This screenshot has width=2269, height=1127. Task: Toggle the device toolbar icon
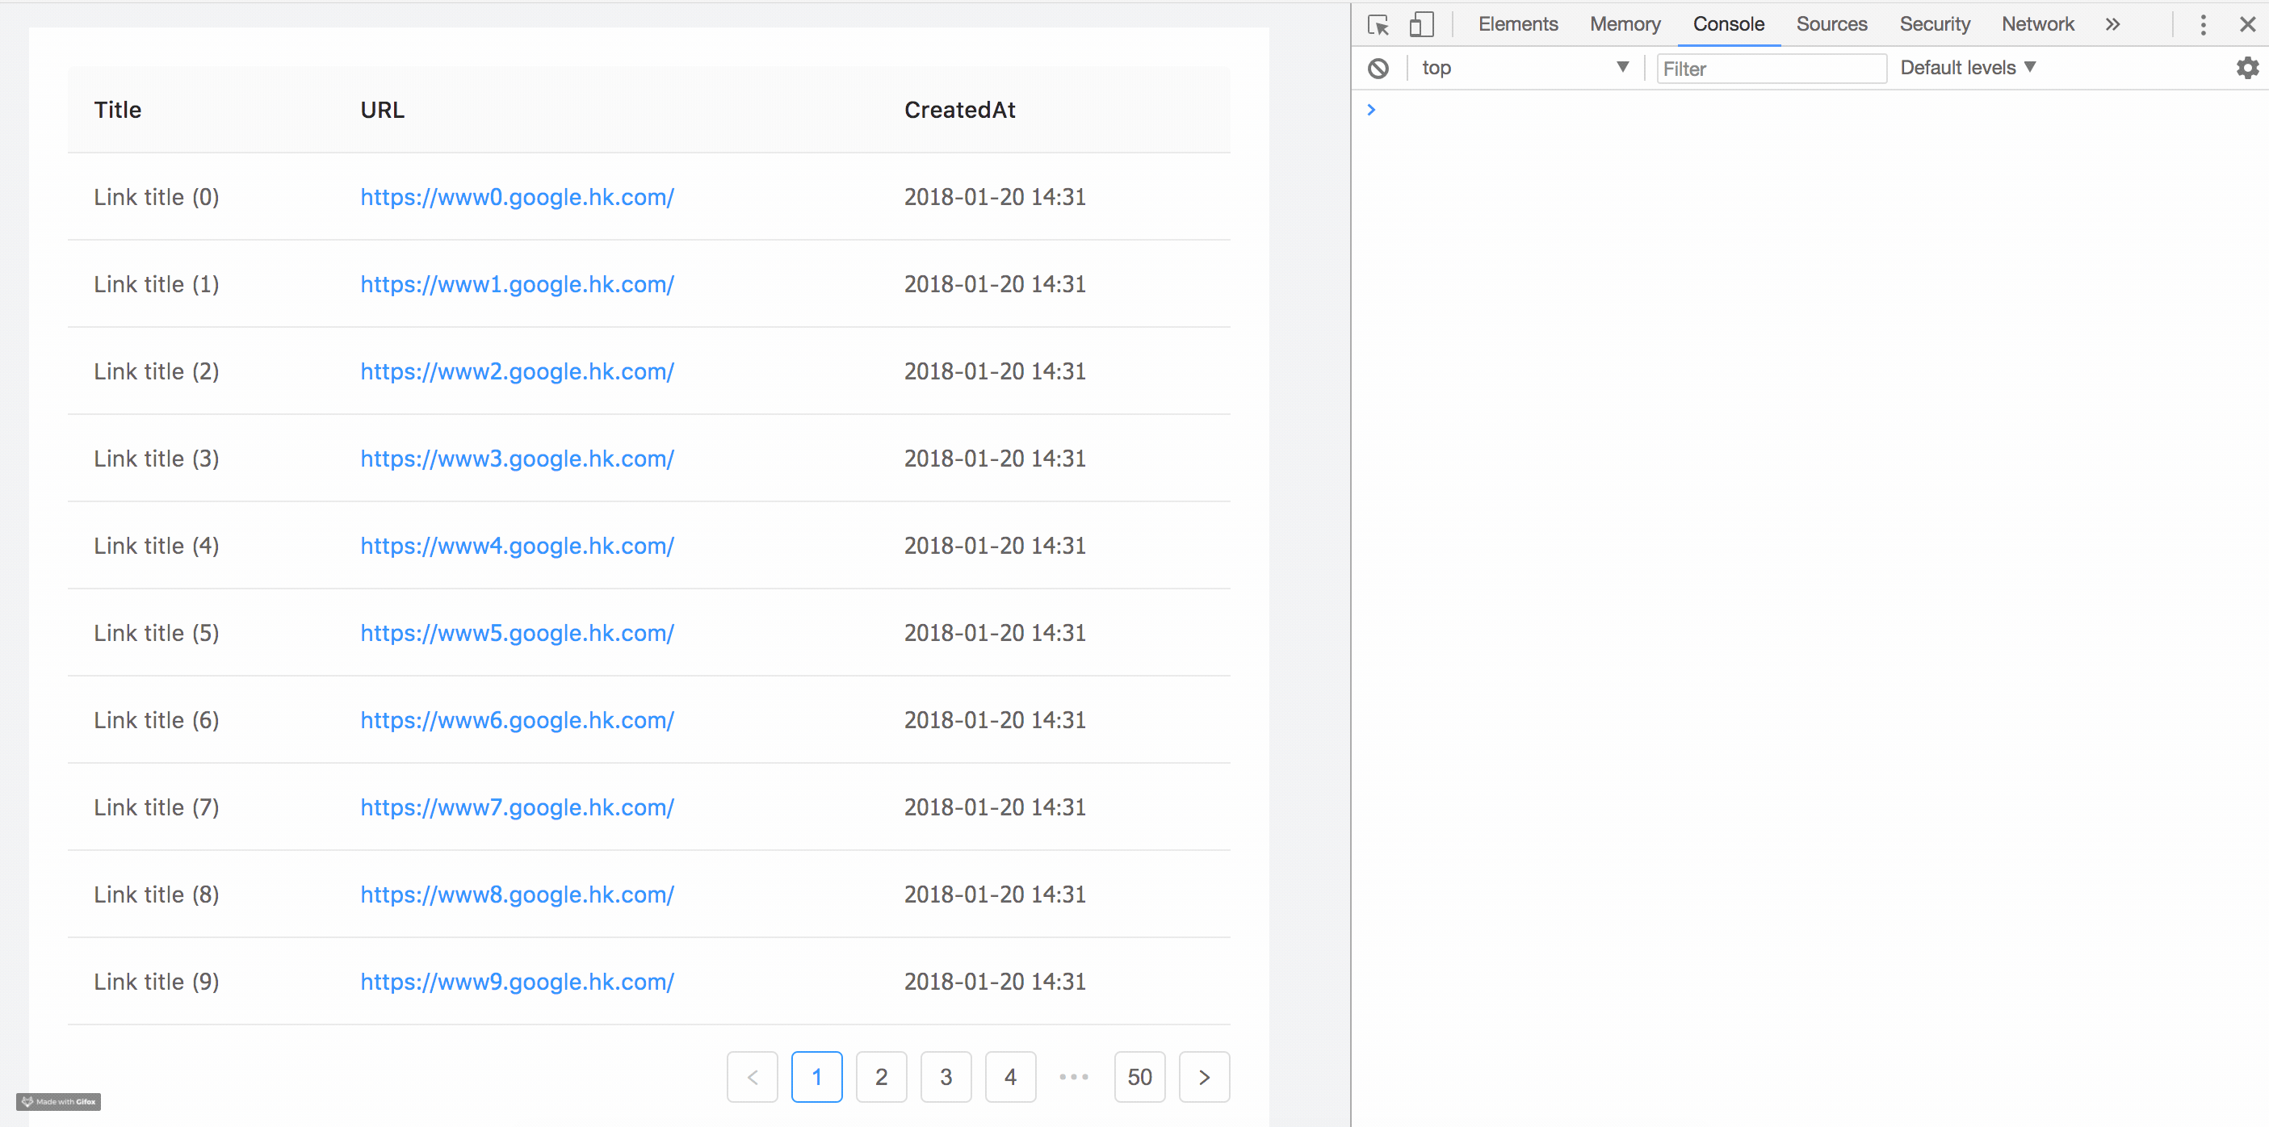[1421, 25]
